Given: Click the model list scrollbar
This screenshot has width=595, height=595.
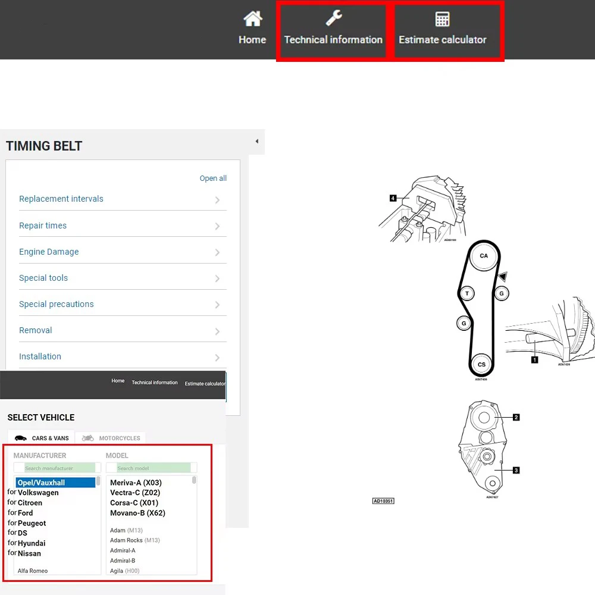Looking at the screenshot, I should pos(194,480).
